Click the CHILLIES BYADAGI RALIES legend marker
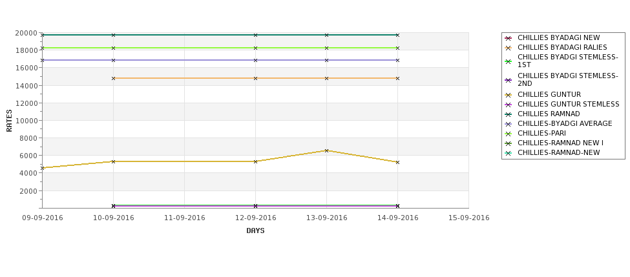 coord(509,48)
